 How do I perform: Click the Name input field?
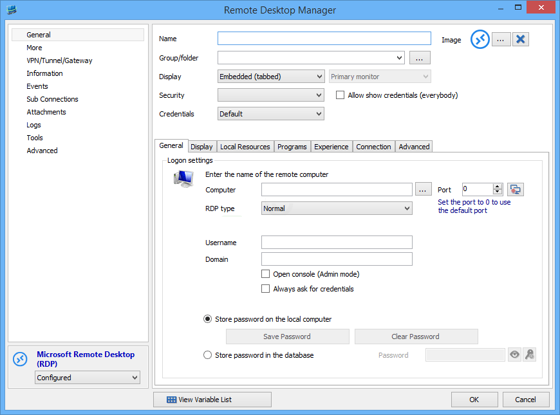[x=324, y=39]
